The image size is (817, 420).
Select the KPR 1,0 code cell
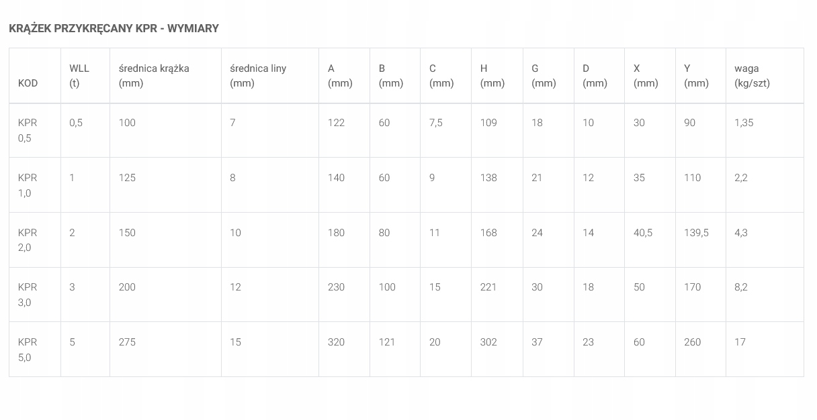point(28,185)
